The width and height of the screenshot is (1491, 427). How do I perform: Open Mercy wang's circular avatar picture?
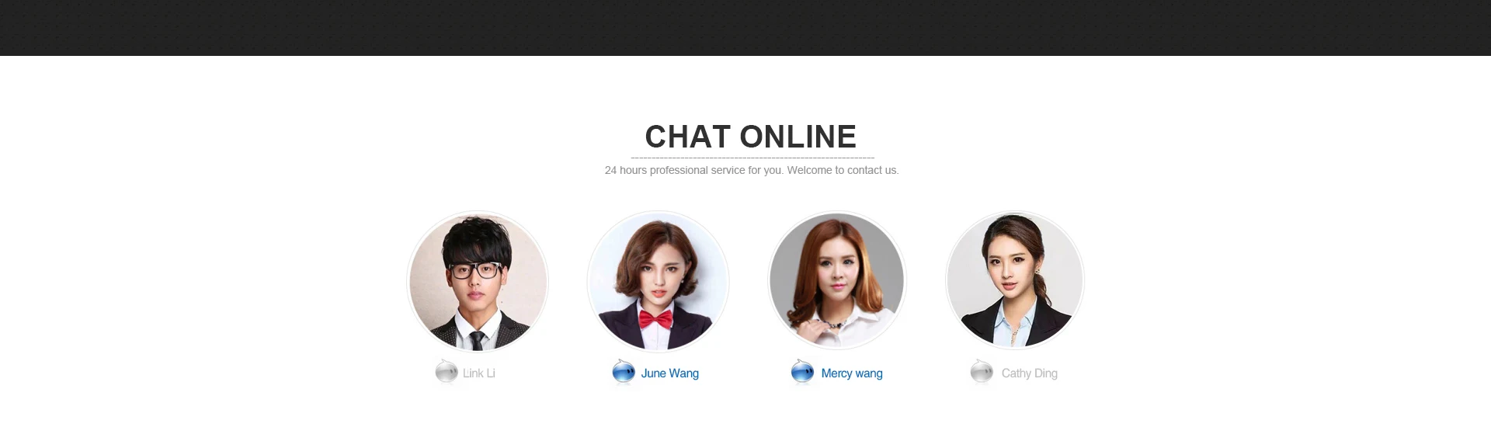[x=837, y=281]
